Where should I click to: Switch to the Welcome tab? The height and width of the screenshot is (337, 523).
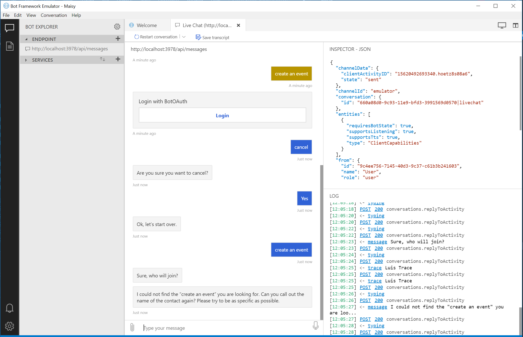pyautogui.click(x=146, y=25)
